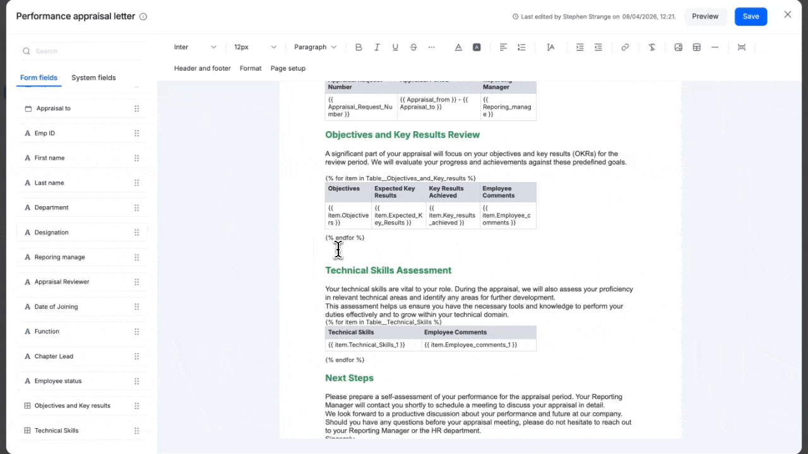Toggle italic text formatting

[x=377, y=47]
